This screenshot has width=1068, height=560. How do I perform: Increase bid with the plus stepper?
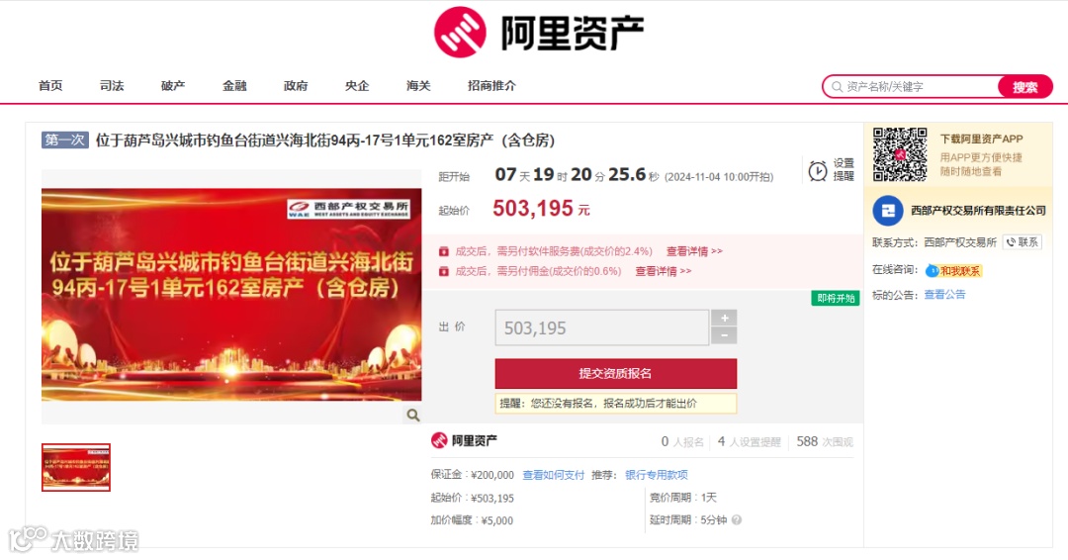pos(724,319)
